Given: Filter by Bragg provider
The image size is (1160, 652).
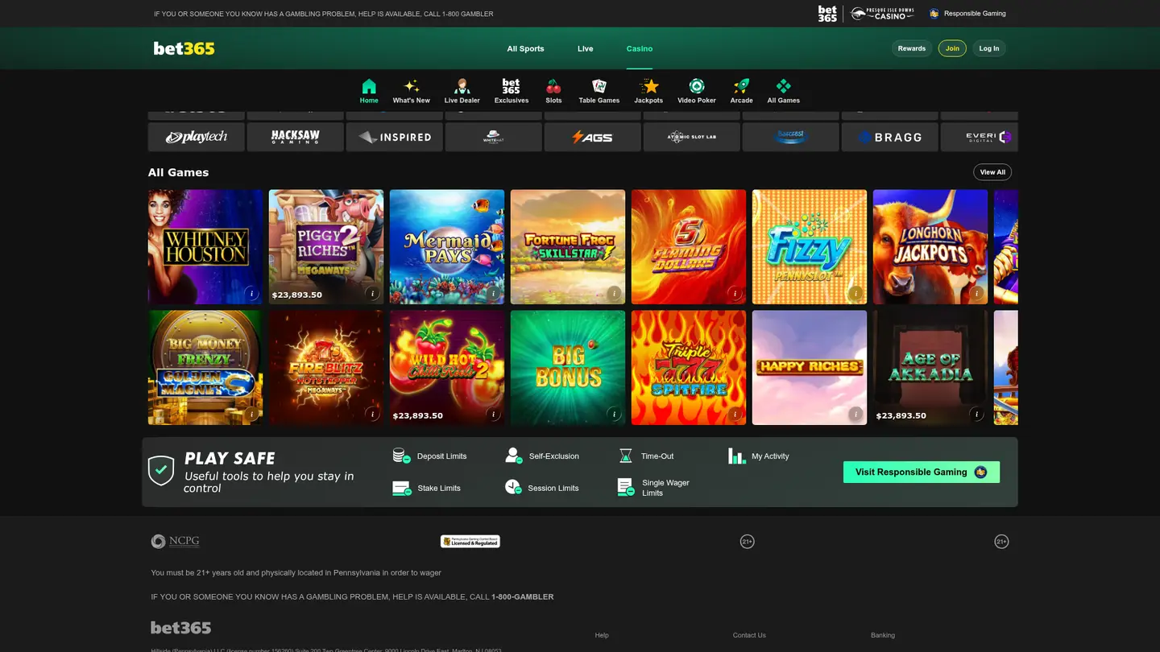Looking at the screenshot, I should pos(890,137).
